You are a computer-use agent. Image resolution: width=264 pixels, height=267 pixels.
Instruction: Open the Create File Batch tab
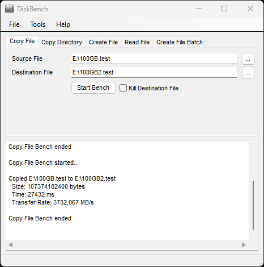pyautogui.click(x=180, y=42)
